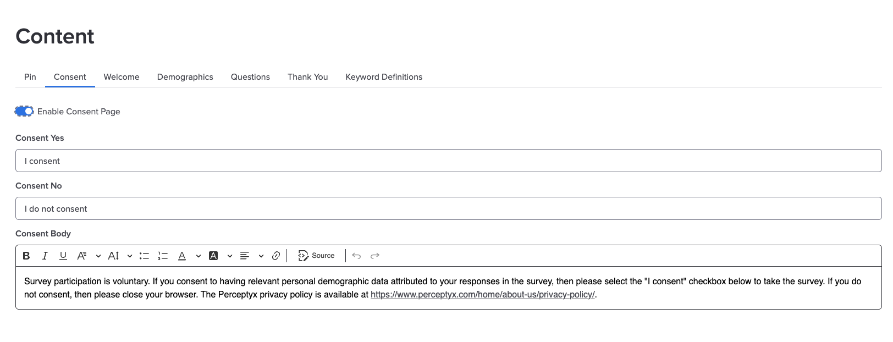Switch to the Demographics tab
This screenshot has height=342, width=893.
[x=185, y=77]
